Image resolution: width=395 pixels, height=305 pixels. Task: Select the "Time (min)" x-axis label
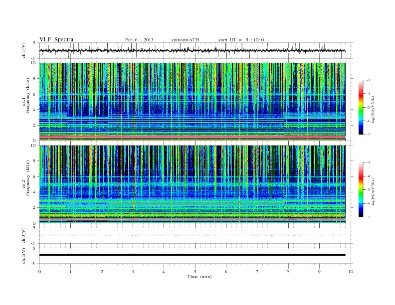(199, 277)
